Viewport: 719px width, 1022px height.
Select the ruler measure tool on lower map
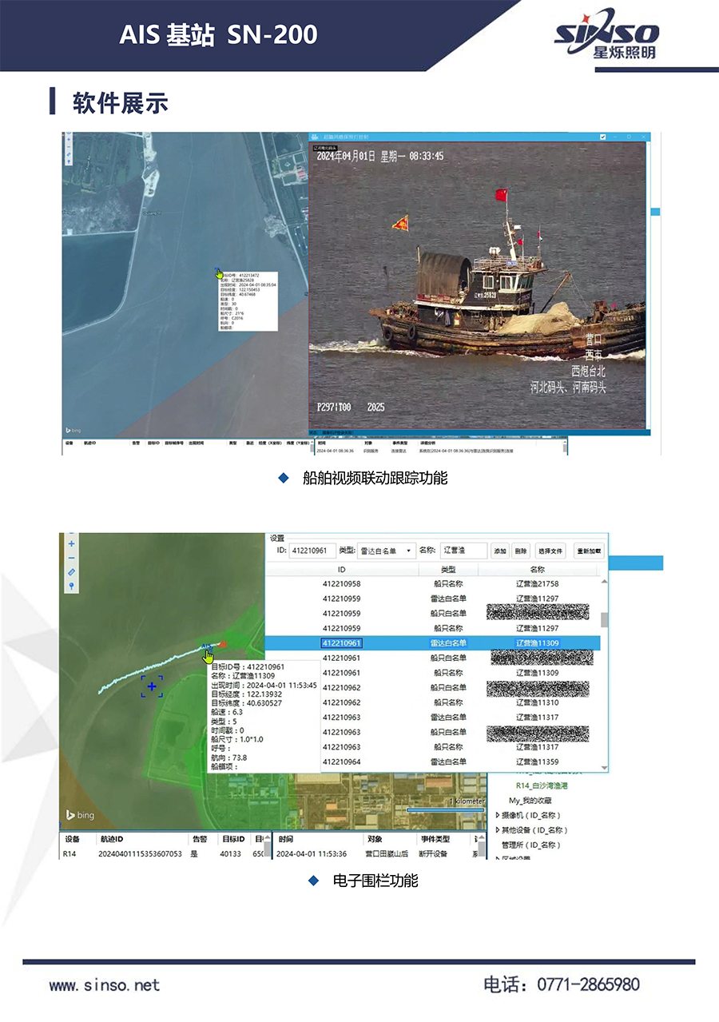pyautogui.click(x=71, y=572)
